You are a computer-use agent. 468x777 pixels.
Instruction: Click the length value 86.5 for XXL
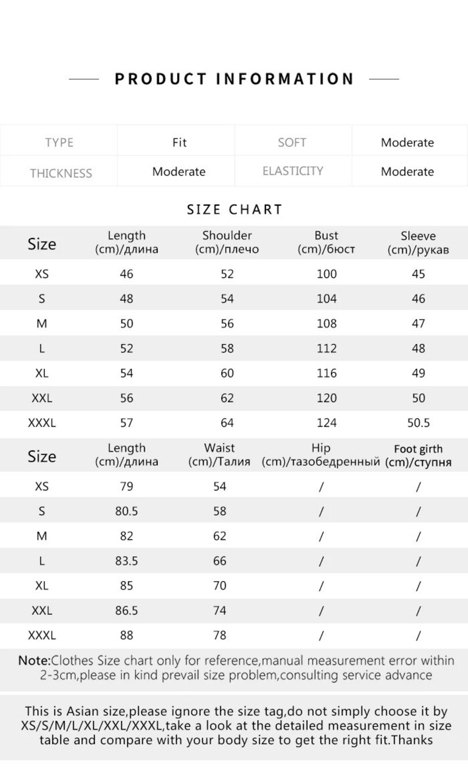pos(127,611)
